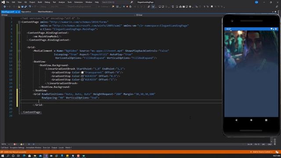Click the Stop Debugging icon
Screen dimensions: 281x158
[x=127, y=7]
